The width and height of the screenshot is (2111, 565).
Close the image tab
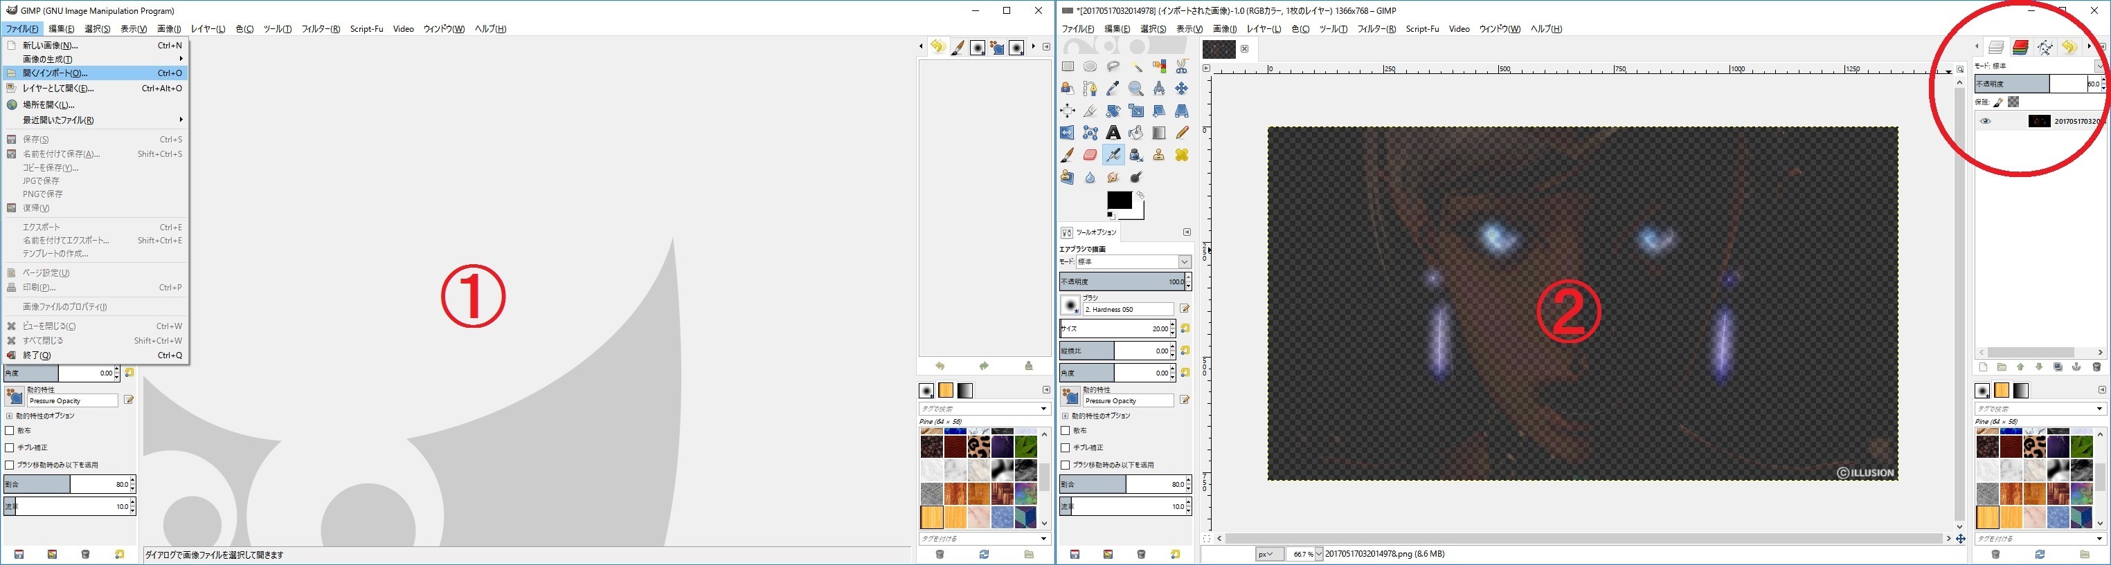[x=1245, y=49]
